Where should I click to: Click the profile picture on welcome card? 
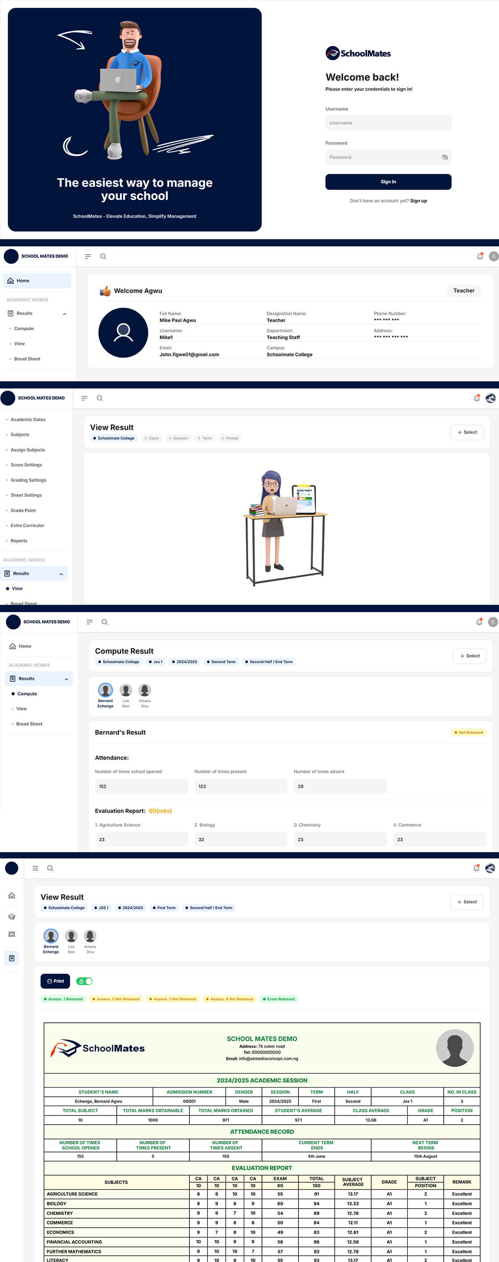click(x=123, y=332)
